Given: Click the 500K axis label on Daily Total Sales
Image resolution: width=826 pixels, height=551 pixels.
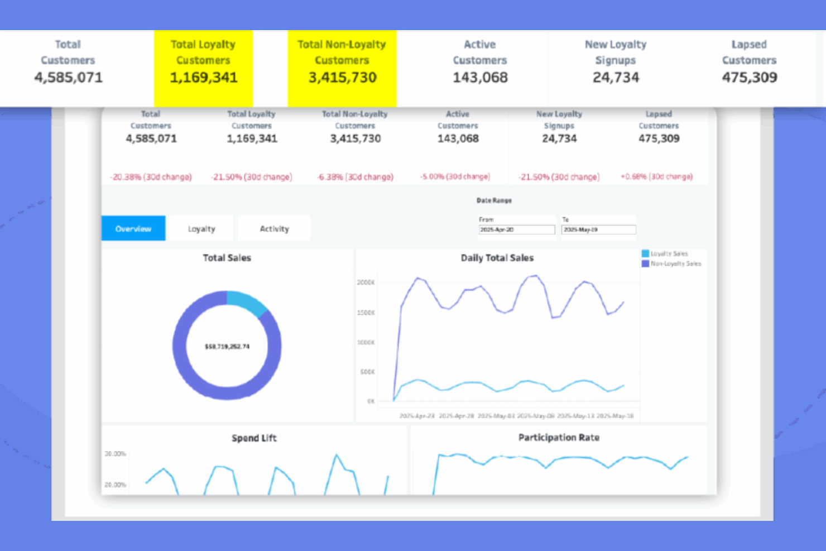Looking at the screenshot, I should tap(367, 372).
